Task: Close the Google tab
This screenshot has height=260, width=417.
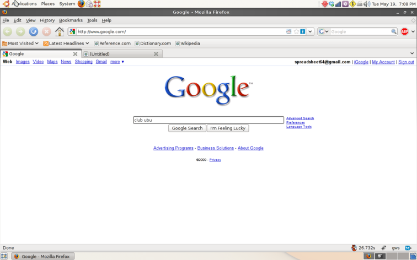Action: (76, 54)
